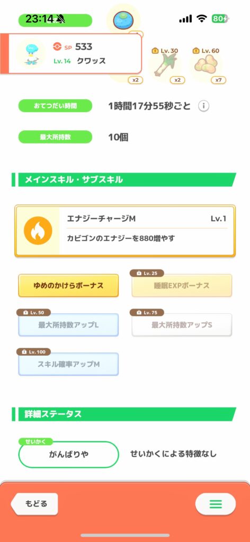The image size is (250, 542).
Task: Open the エナジーチャージM main skill card
Action: 125,231
